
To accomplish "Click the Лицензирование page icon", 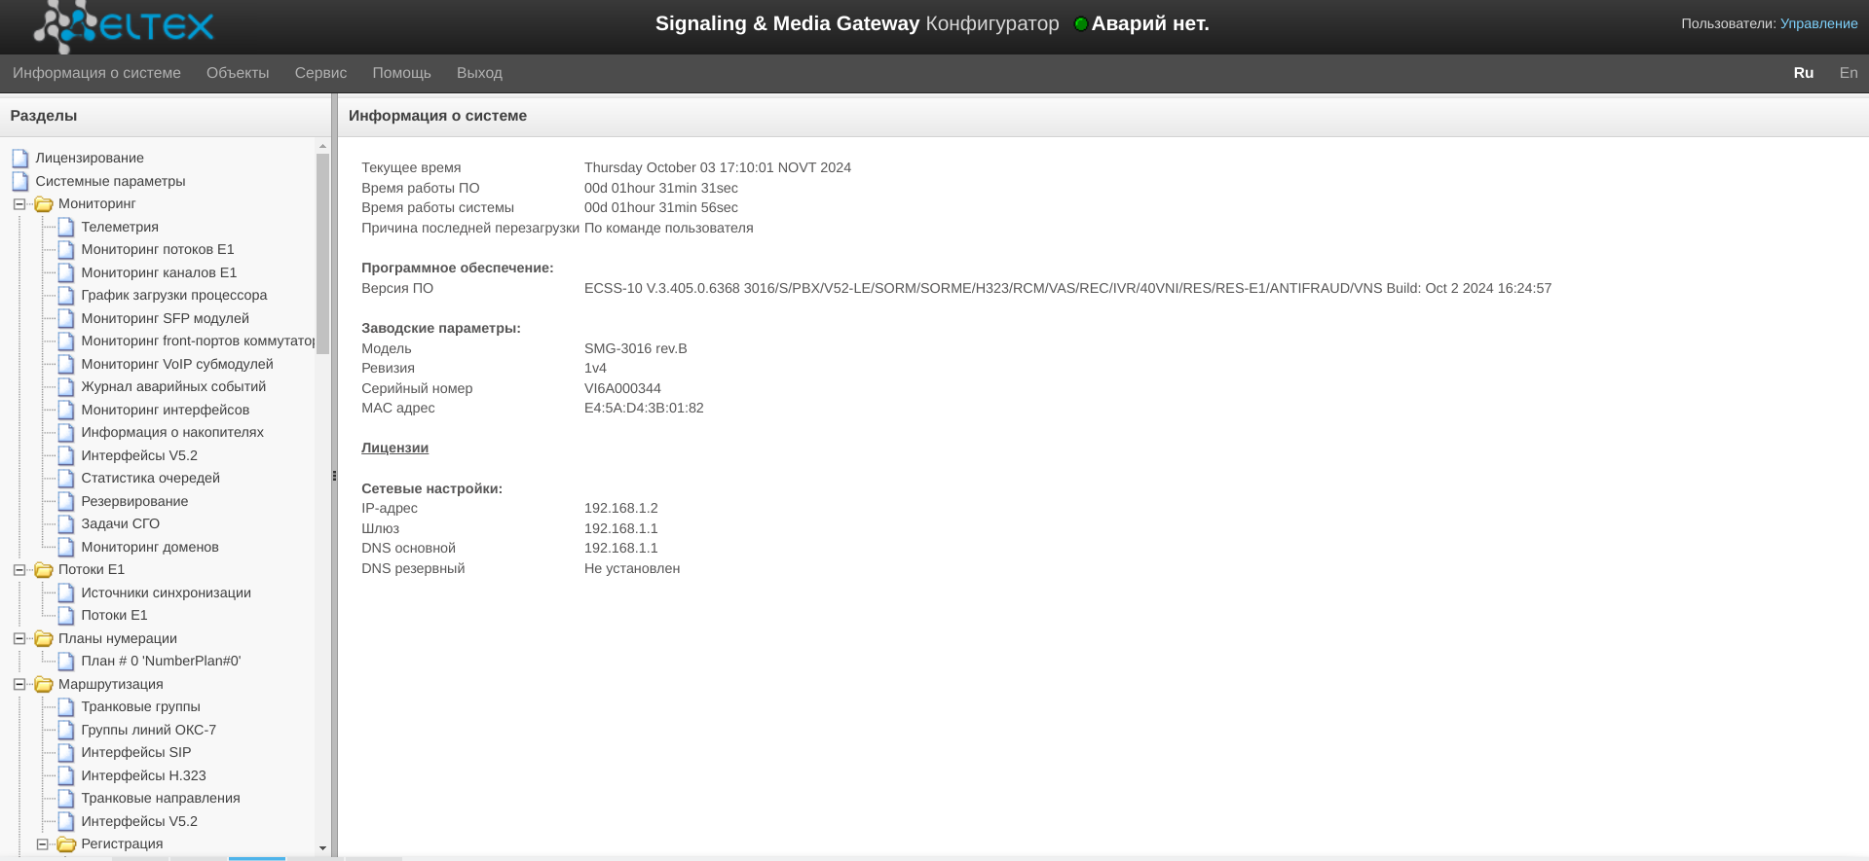I will pos(20,158).
